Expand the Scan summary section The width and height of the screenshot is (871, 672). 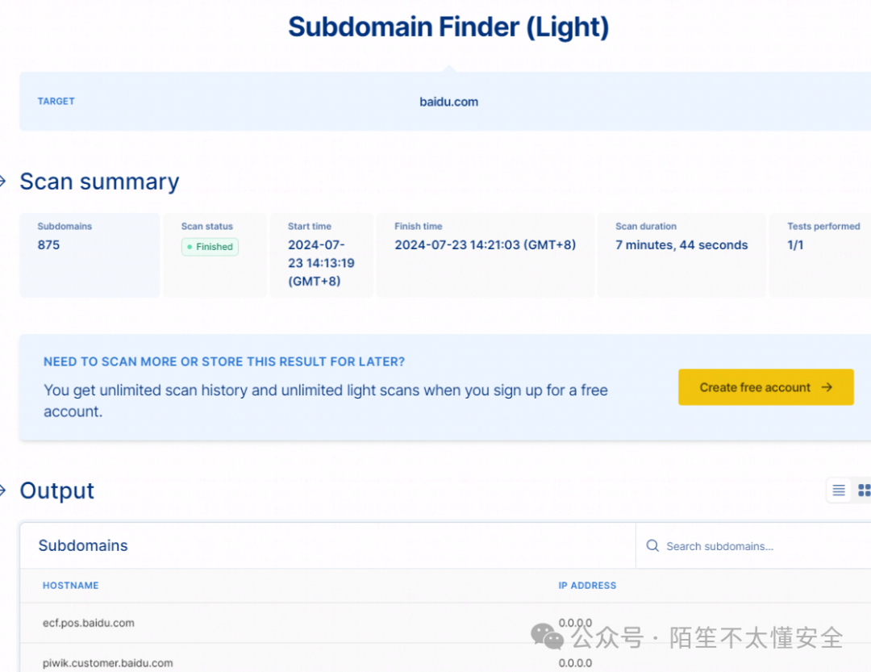pyautogui.click(x=99, y=182)
